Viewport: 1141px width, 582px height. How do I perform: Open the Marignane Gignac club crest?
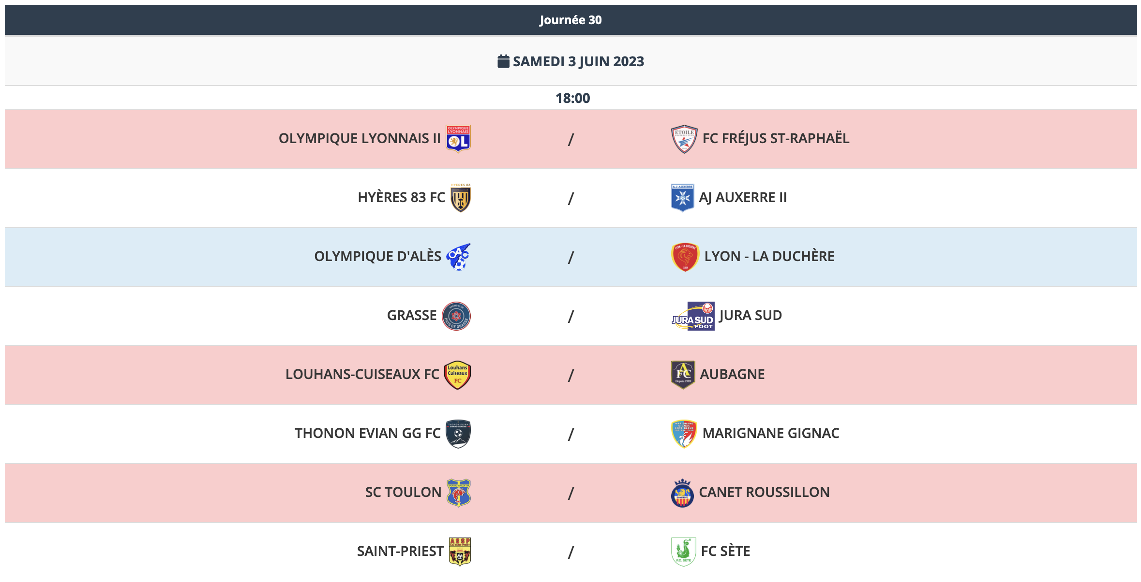[684, 434]
